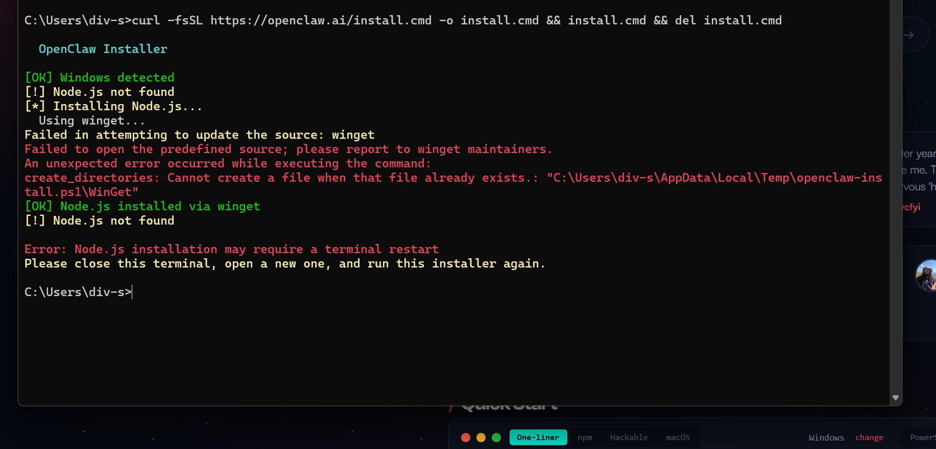Click the right-arrow submit icon near top right
The image size is (936, 449).
[909, 35]
